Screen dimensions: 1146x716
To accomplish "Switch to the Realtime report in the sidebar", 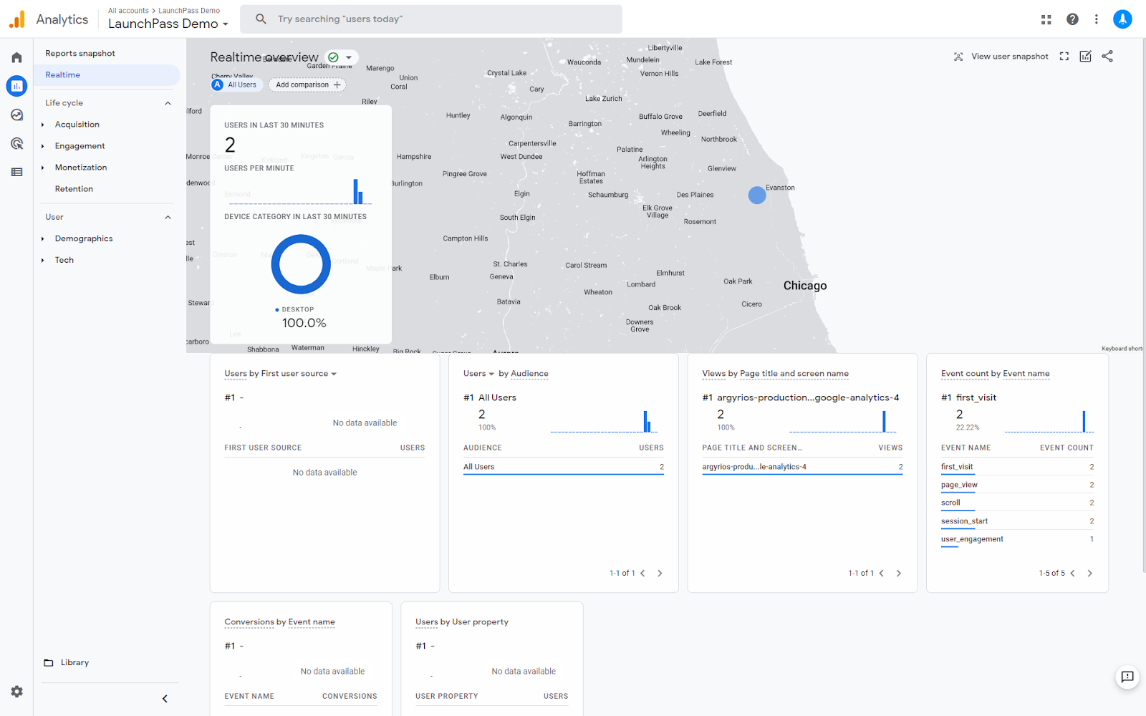I will 62,74.
